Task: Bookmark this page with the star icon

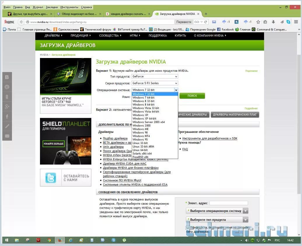Action: 258,22
